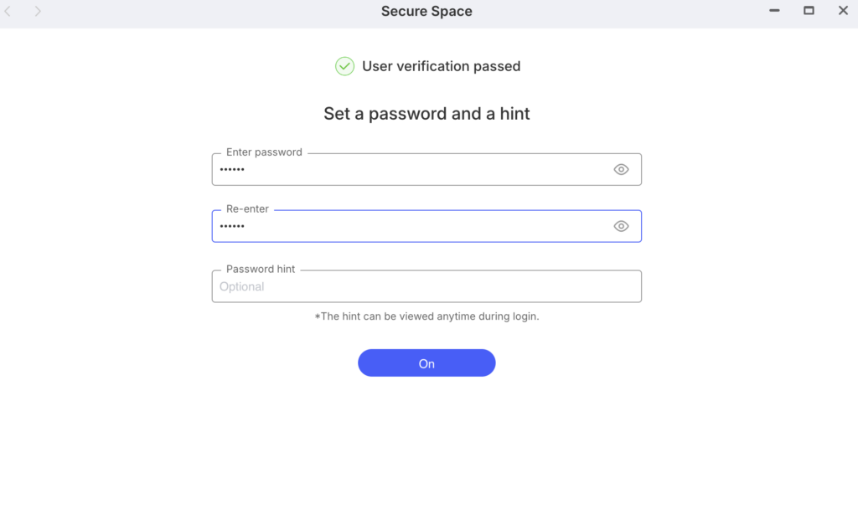Minimize the Secure Space window
The image size is (858, 509).
775,11
